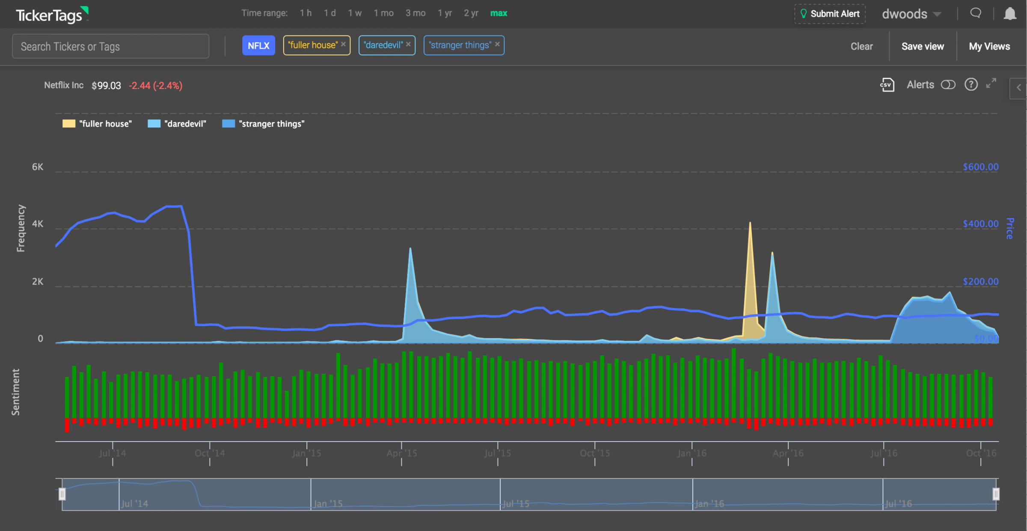Select the max time range
Screen dimensions: 1027x531
499,13
